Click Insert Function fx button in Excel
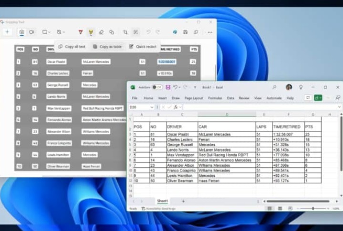This screenshot has height=231, width=343. [176, 107]
